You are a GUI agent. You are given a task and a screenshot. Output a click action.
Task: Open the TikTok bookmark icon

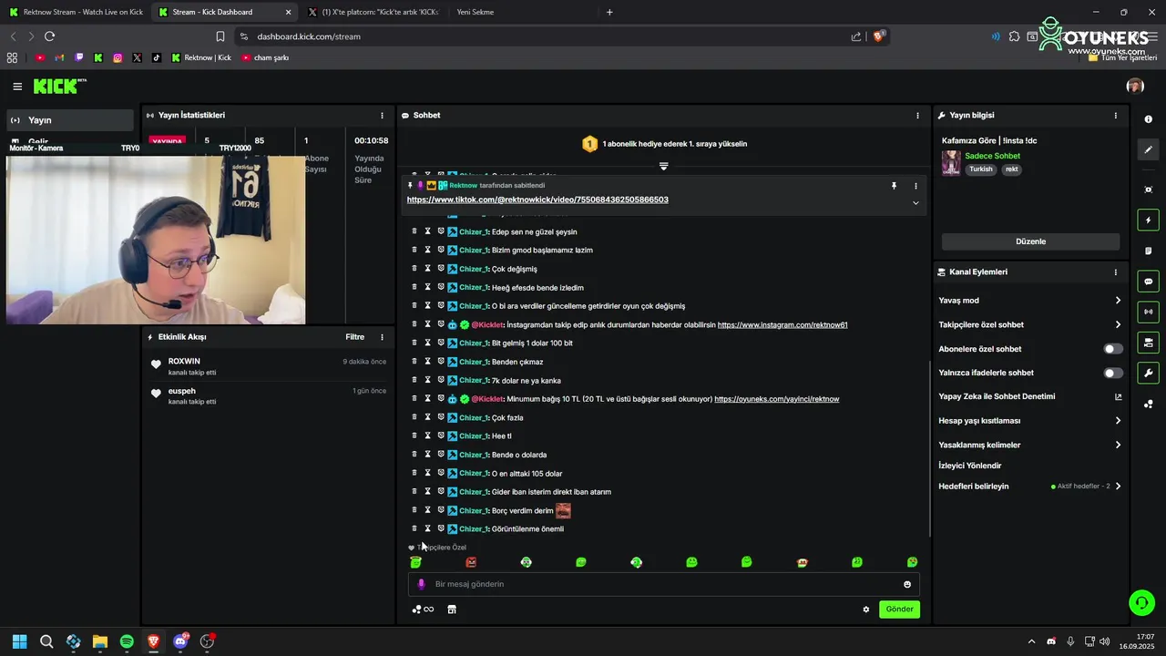(157, 57)
